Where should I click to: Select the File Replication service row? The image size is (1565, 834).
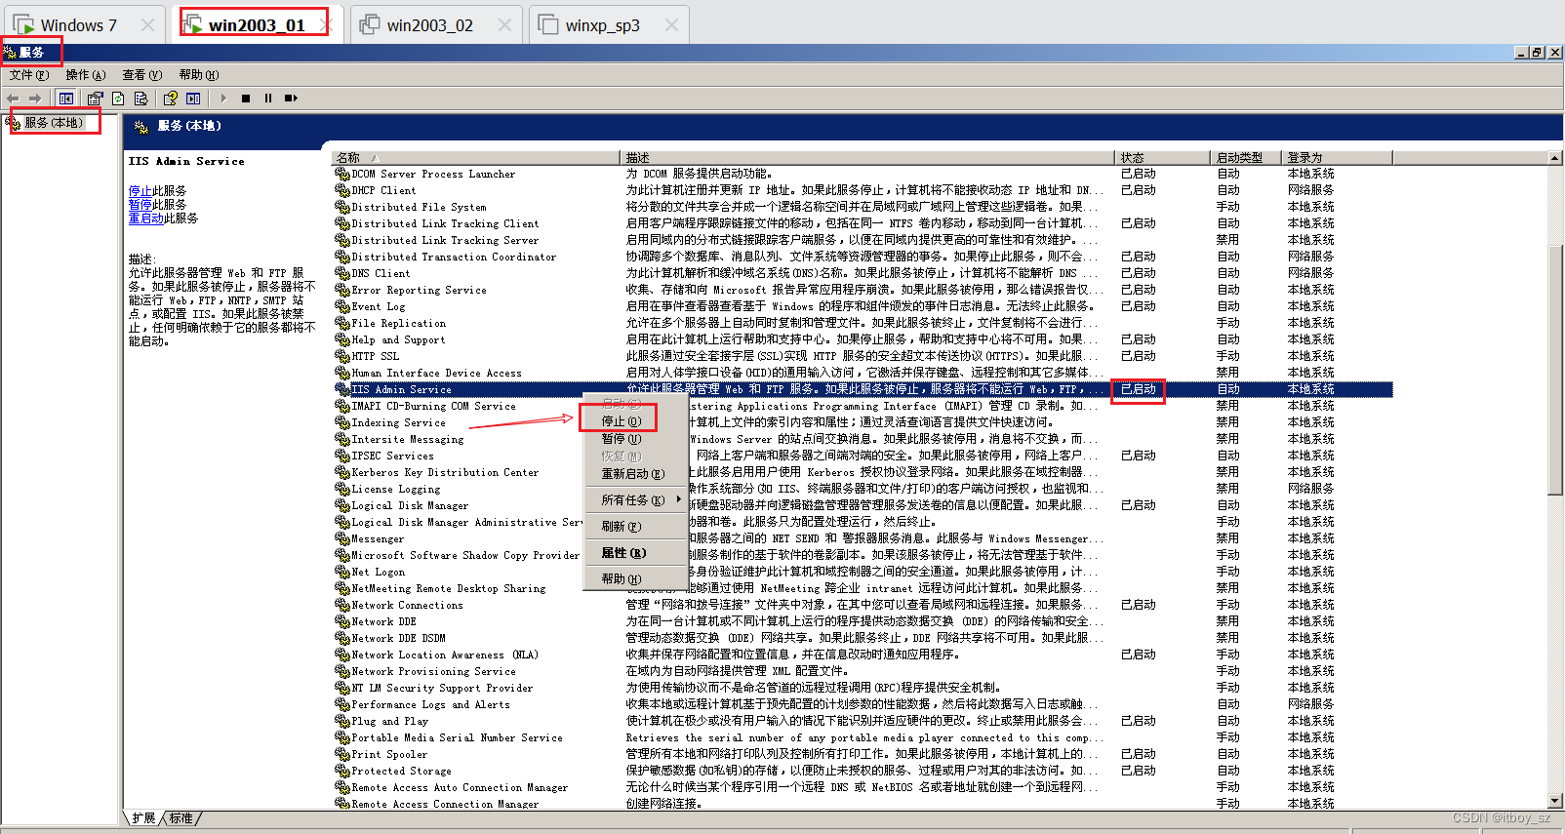tap(863, 323)
